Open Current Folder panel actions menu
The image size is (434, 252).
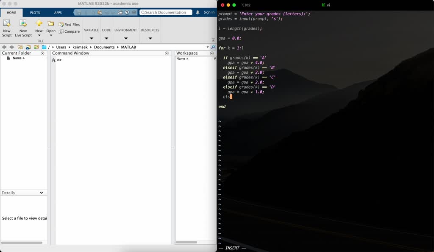point(42,53)
